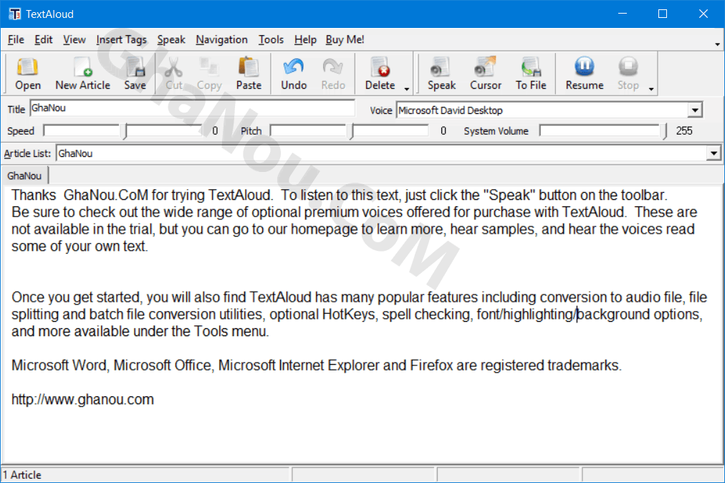Viewport: 725px width, 483px height.
Task: Click the Speed value "0"
Action: point(215,131)
